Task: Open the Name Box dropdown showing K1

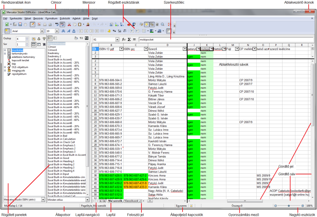Action: tap(117, 40)
